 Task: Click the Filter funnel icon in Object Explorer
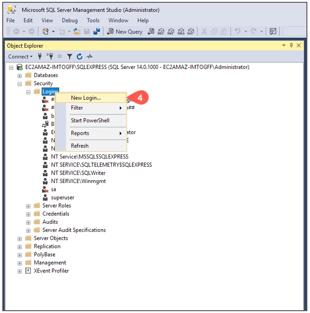[69, 57]
